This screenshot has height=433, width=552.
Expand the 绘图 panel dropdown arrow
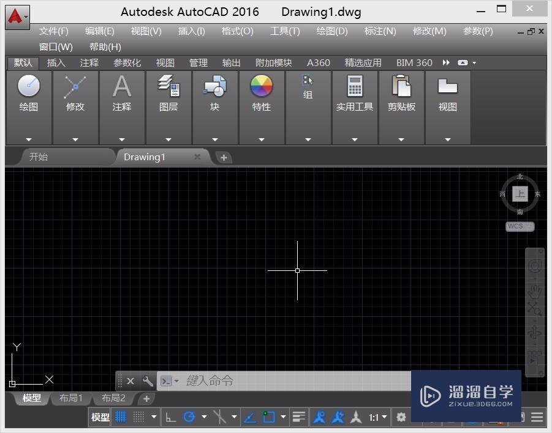point(29,139)
